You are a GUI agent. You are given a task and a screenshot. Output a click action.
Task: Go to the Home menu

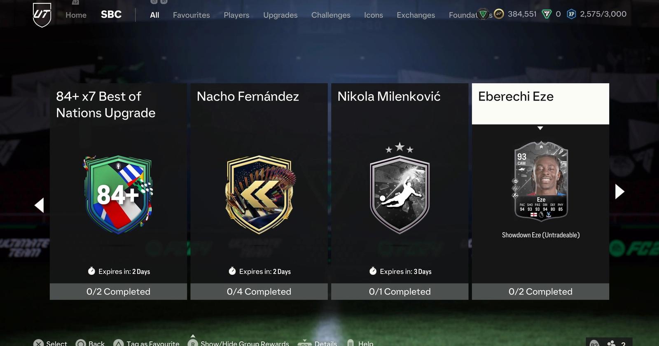coord(76,15)
